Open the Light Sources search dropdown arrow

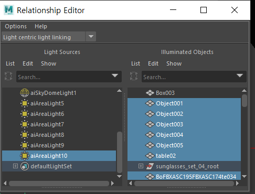coord(115,76)
